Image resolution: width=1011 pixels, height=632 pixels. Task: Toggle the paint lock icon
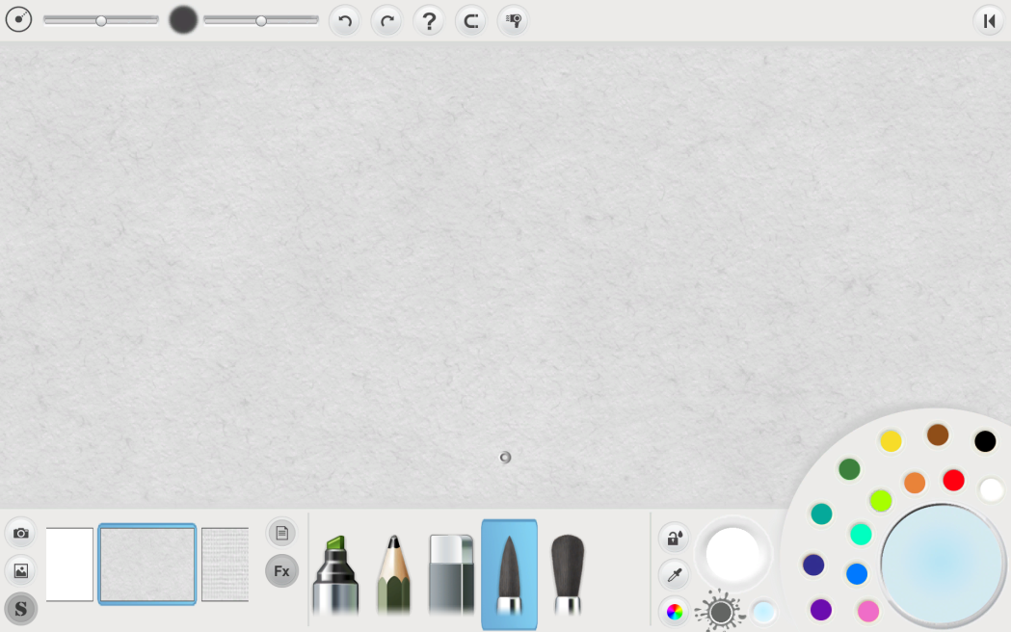[x=674, y=539]
